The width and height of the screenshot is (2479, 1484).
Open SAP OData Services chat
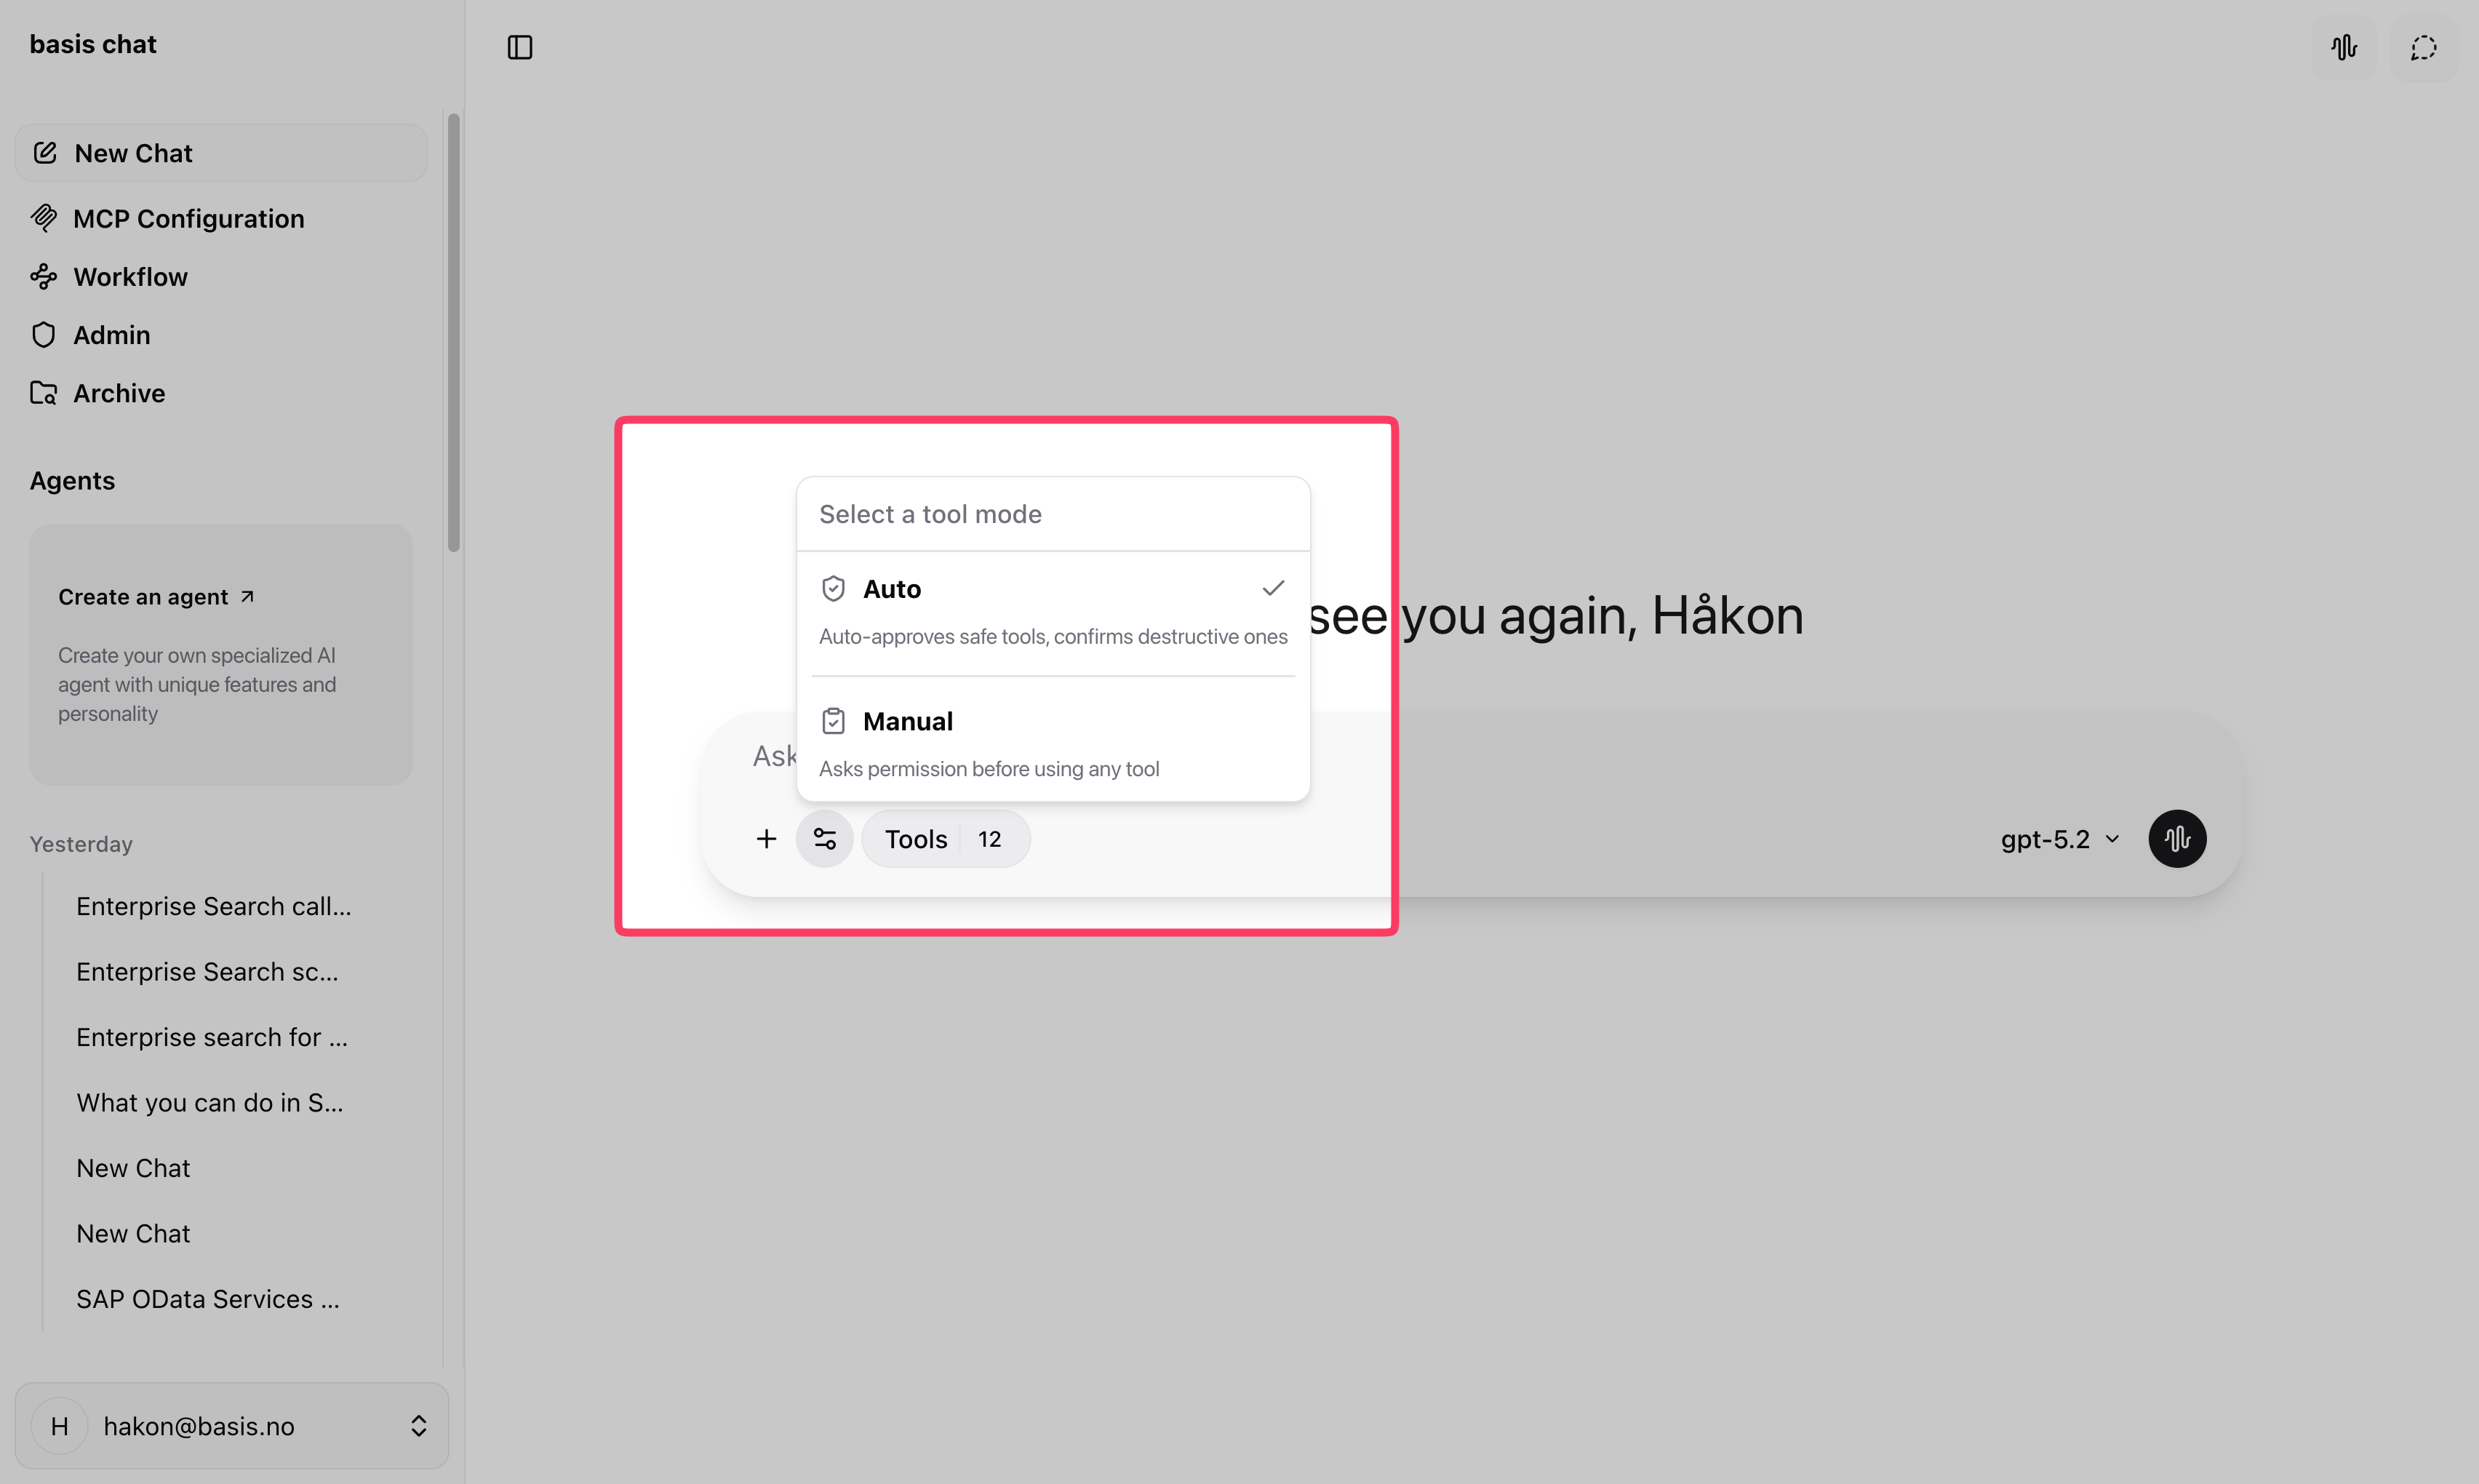pos(208,1298)
